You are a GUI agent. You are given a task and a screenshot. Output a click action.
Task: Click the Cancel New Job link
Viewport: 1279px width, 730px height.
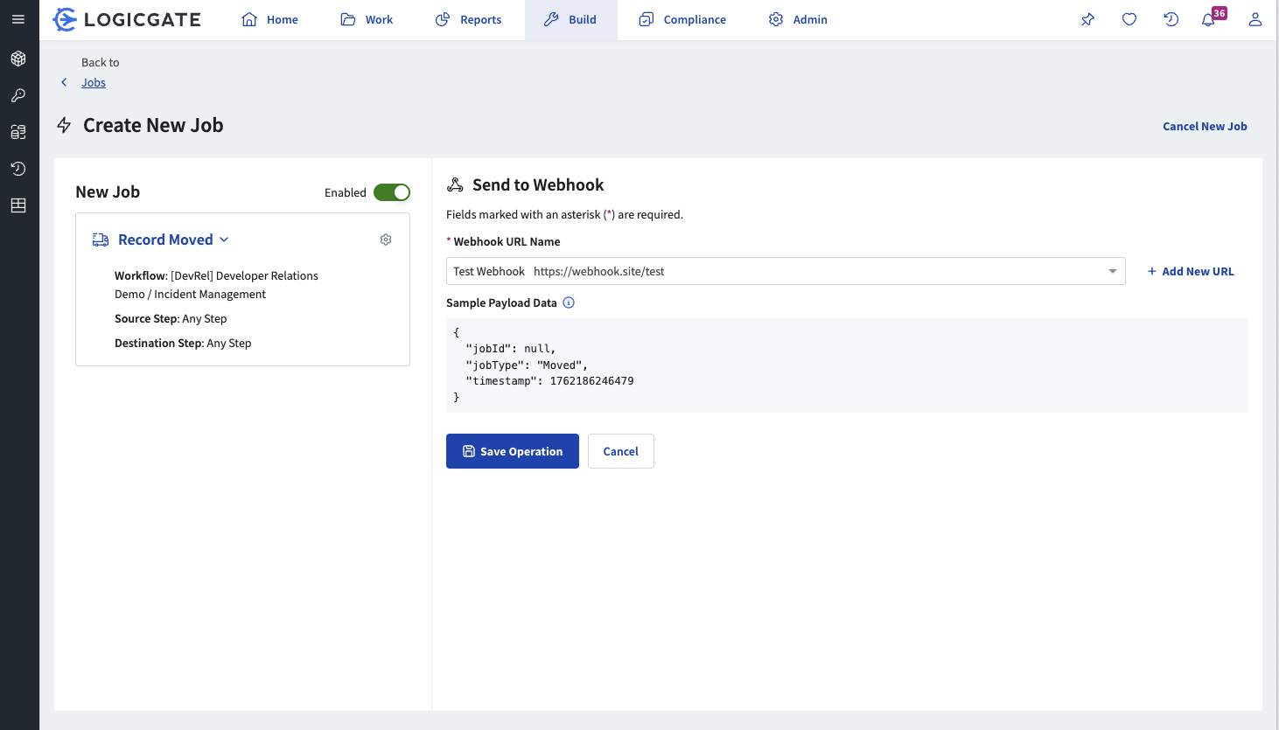pyautogui.click(x=1205, y=126)
